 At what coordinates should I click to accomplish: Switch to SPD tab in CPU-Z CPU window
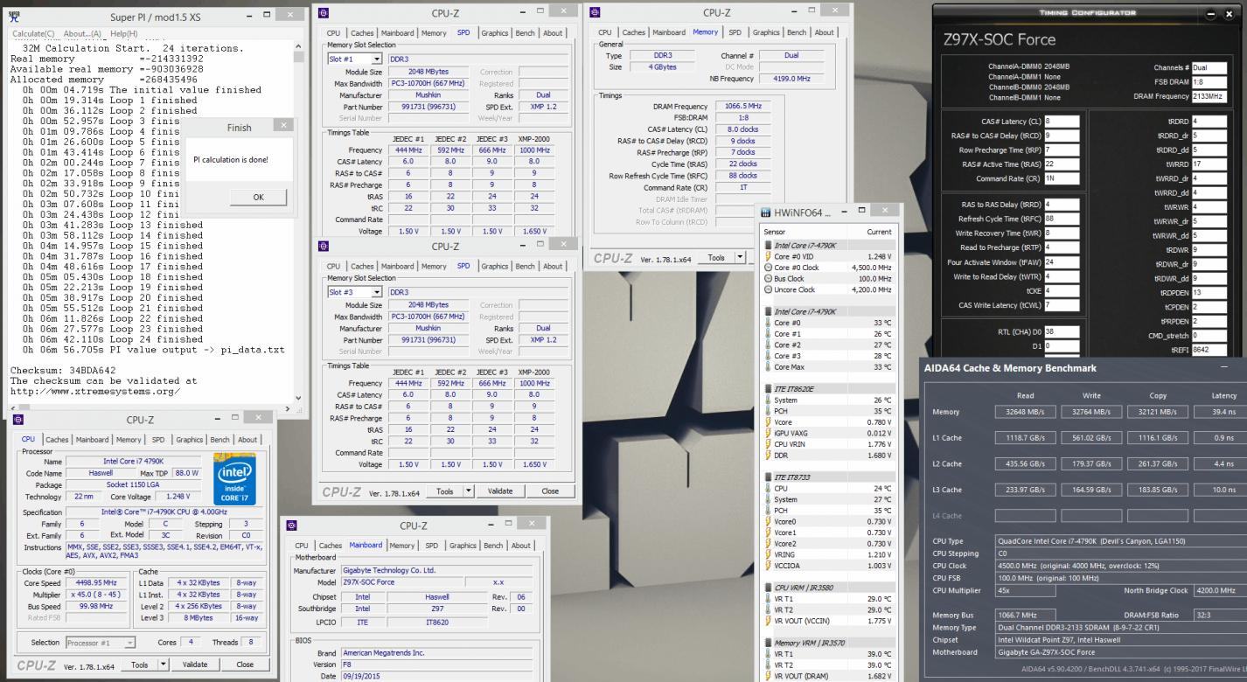pos(159,439)
